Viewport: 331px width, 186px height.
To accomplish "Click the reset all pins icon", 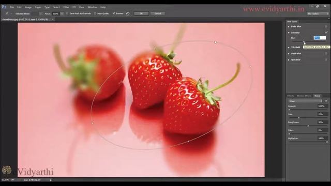I will coord(128,13).
